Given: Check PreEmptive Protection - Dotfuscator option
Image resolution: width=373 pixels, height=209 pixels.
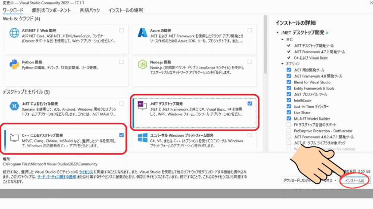Looking at the screenshot, I should [289, 131].
